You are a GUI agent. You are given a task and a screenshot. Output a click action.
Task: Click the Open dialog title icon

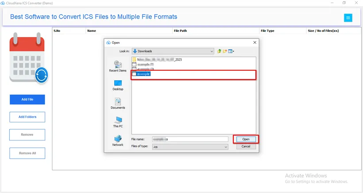[x=108, y=42]
